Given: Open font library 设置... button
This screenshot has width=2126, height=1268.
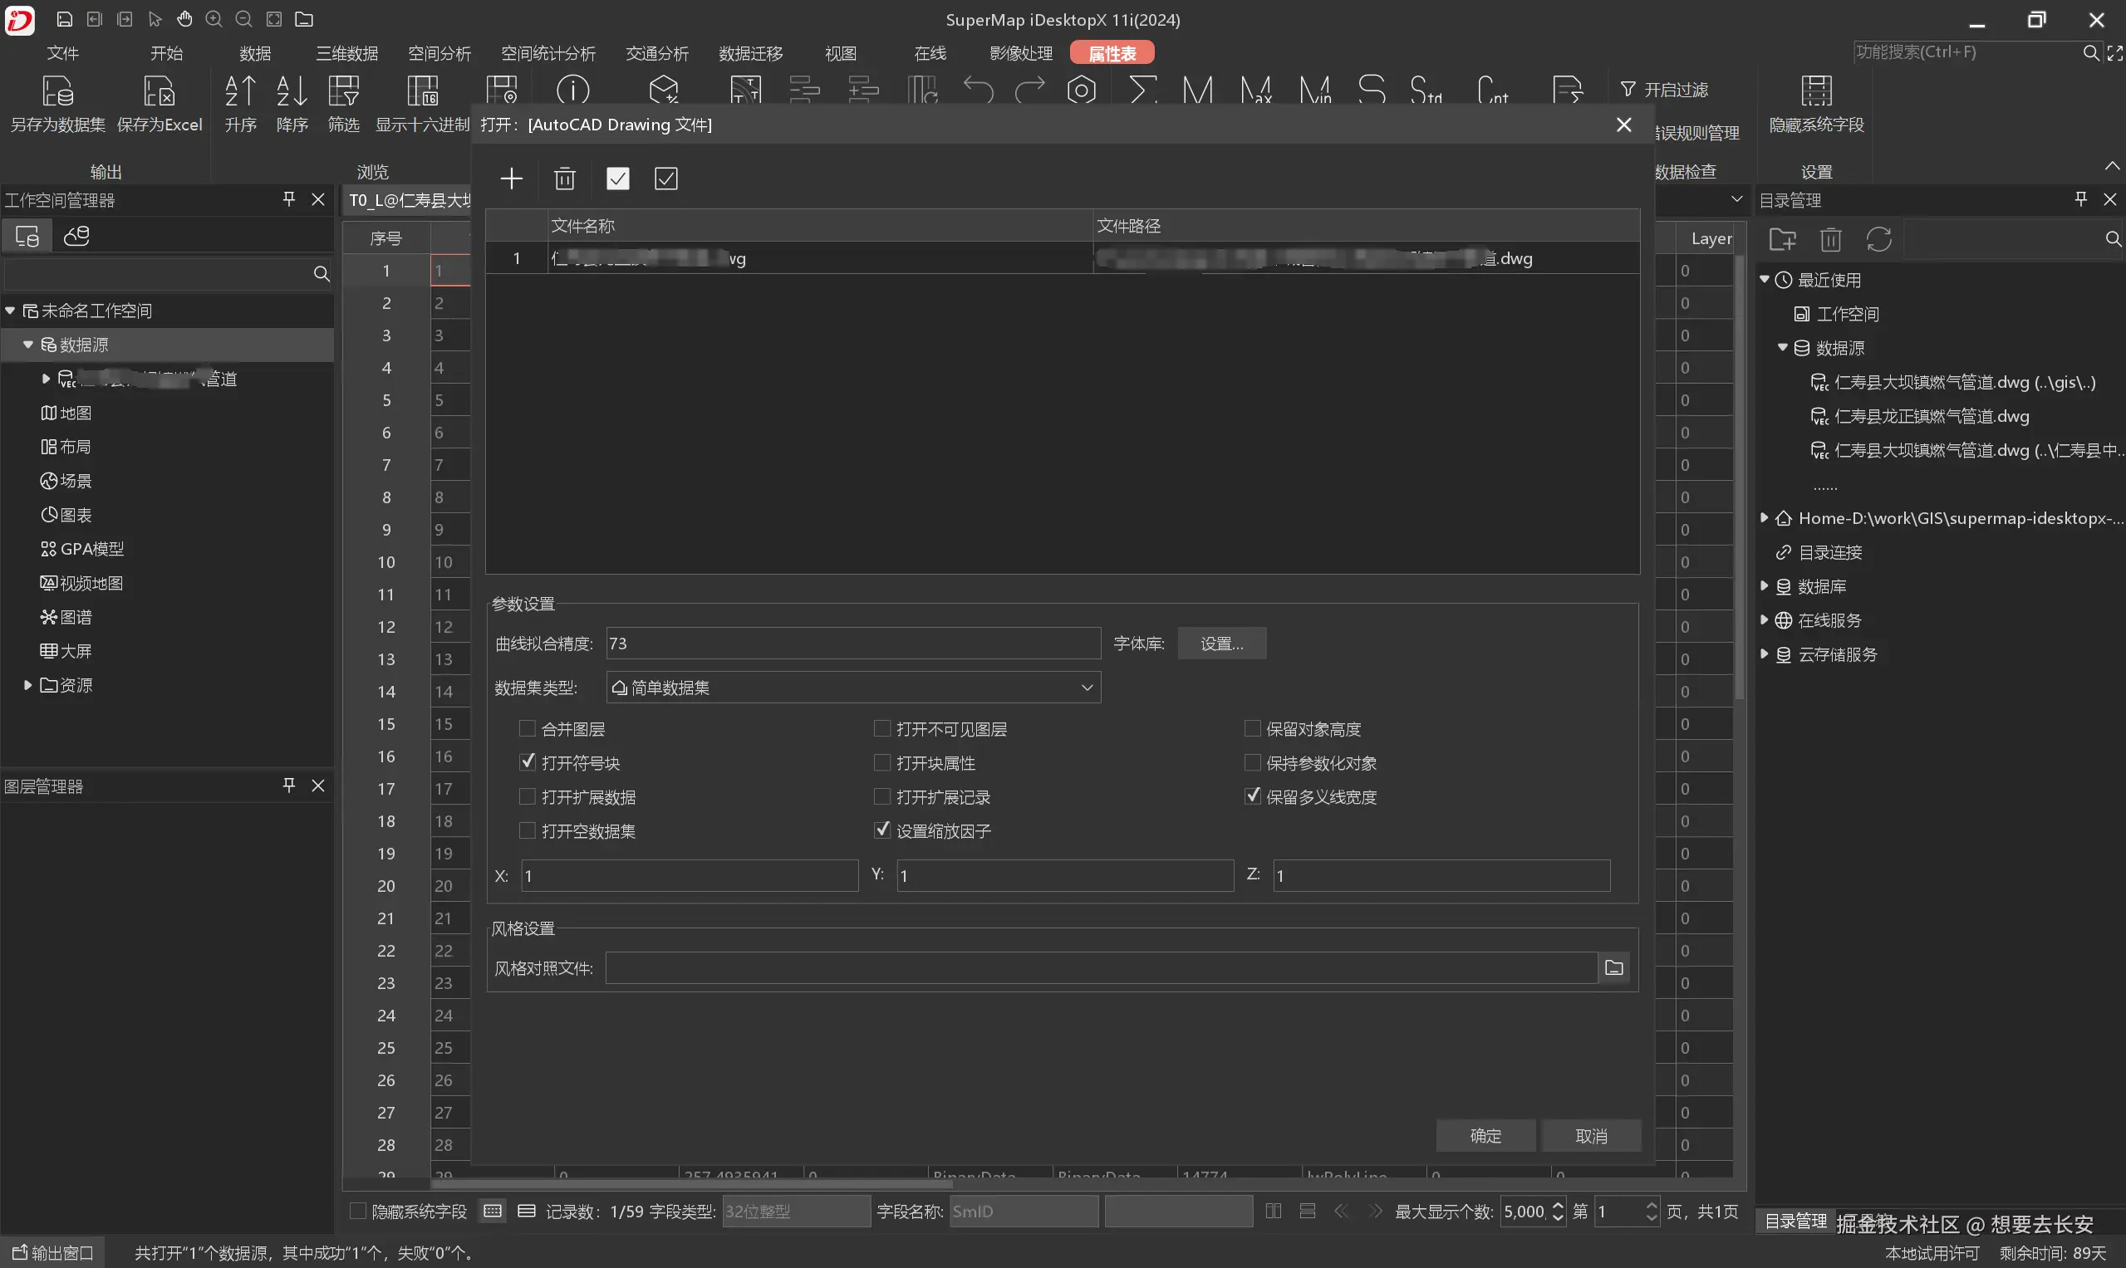Looking at the screenshot, I should pos(1222,644).
